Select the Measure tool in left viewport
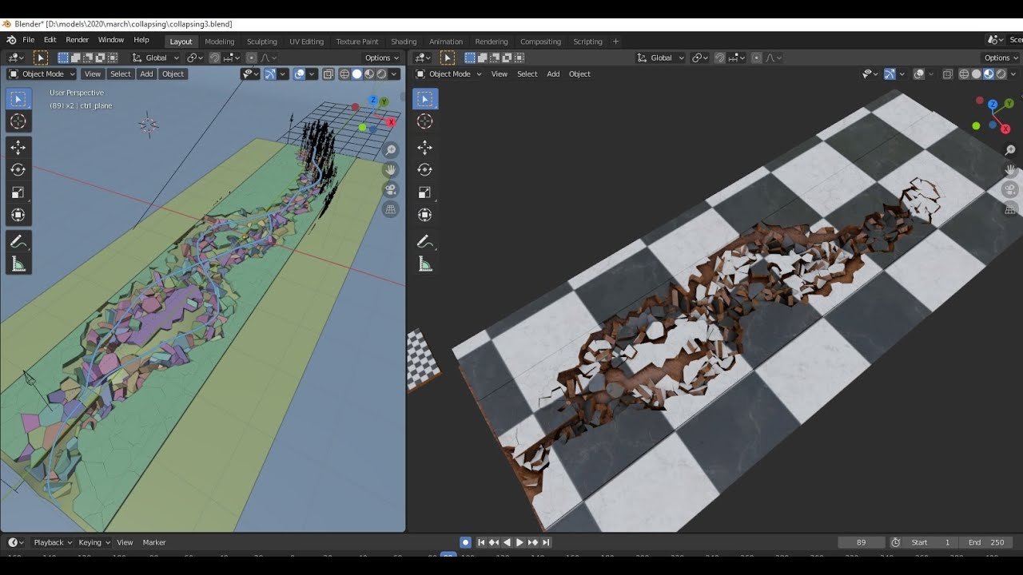The height and width of the screenshot is (575, 1023). pyautogui.click(x=18, y=264)
